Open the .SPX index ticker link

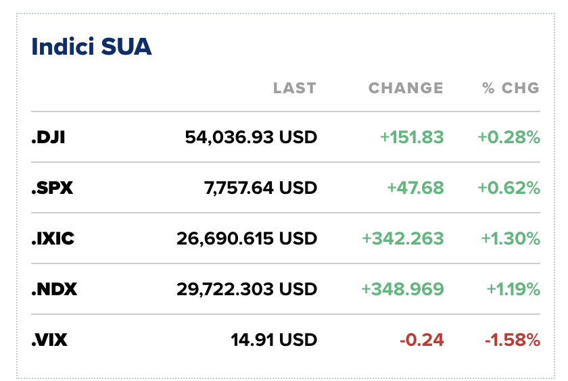pos(52,188)
